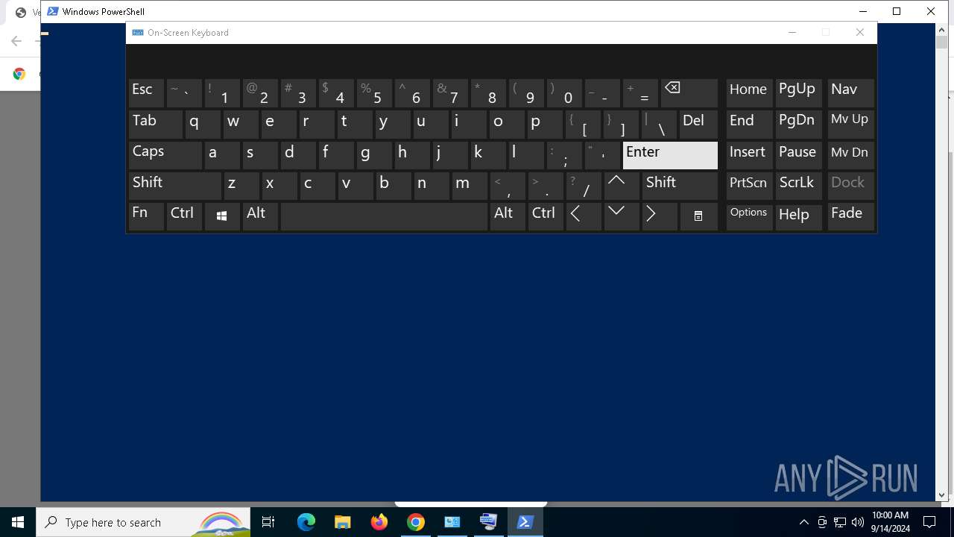Image resolution: width=954 pixels, height=537 pixels.
Task: Toggle the right Shift key
Action: 679,186
